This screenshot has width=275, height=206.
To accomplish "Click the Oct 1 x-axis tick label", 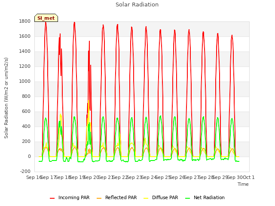I will pyautogui.click(x=249, y=177).
